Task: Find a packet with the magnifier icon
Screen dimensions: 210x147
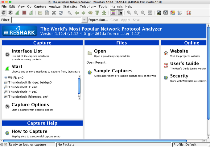Action: (70, 13)
